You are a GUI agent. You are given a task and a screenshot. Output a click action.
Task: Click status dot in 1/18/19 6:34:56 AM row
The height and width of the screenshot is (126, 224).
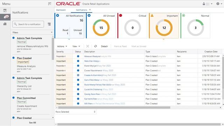[78, 104]
